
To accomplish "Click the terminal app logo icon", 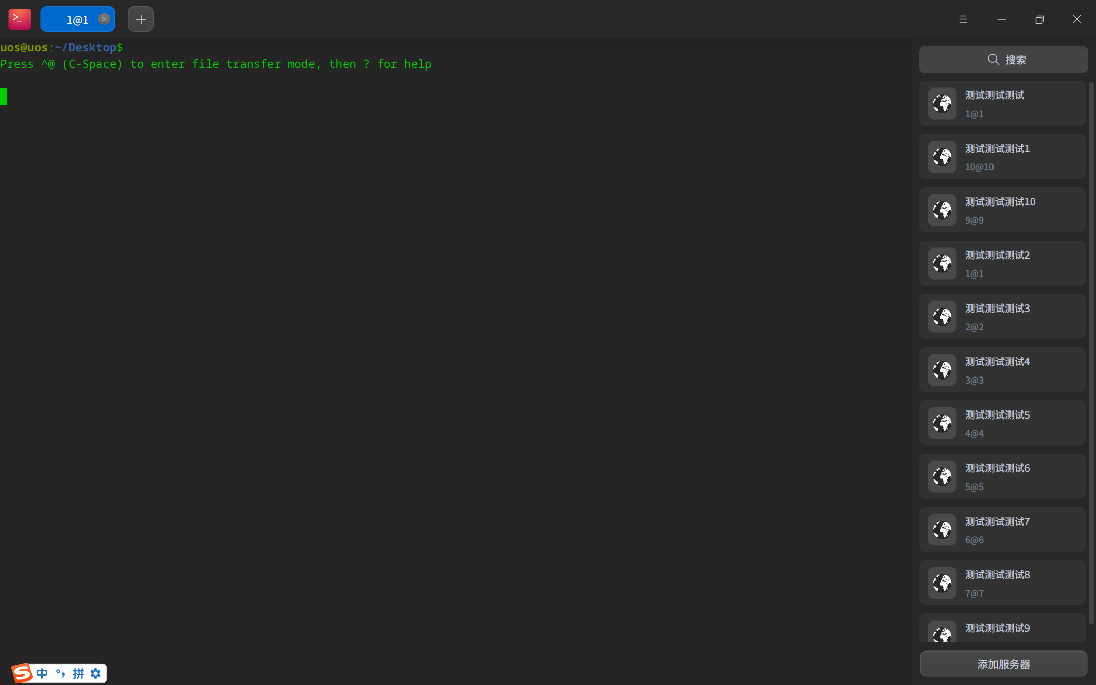I will click(x=19, y=19).
